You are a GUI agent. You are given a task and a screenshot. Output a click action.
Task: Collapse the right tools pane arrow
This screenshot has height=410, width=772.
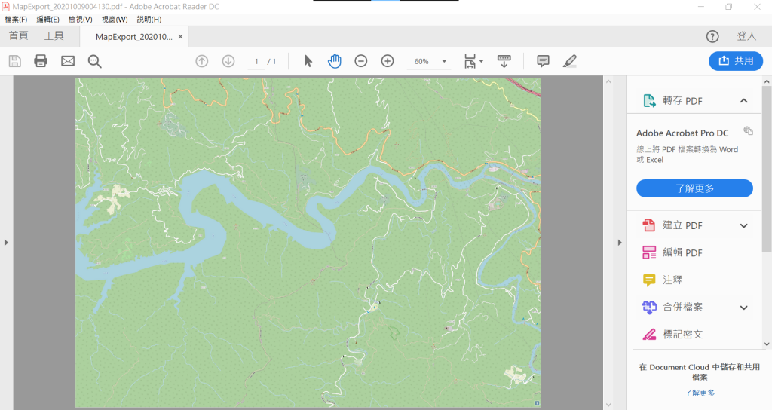coord(620,243)
